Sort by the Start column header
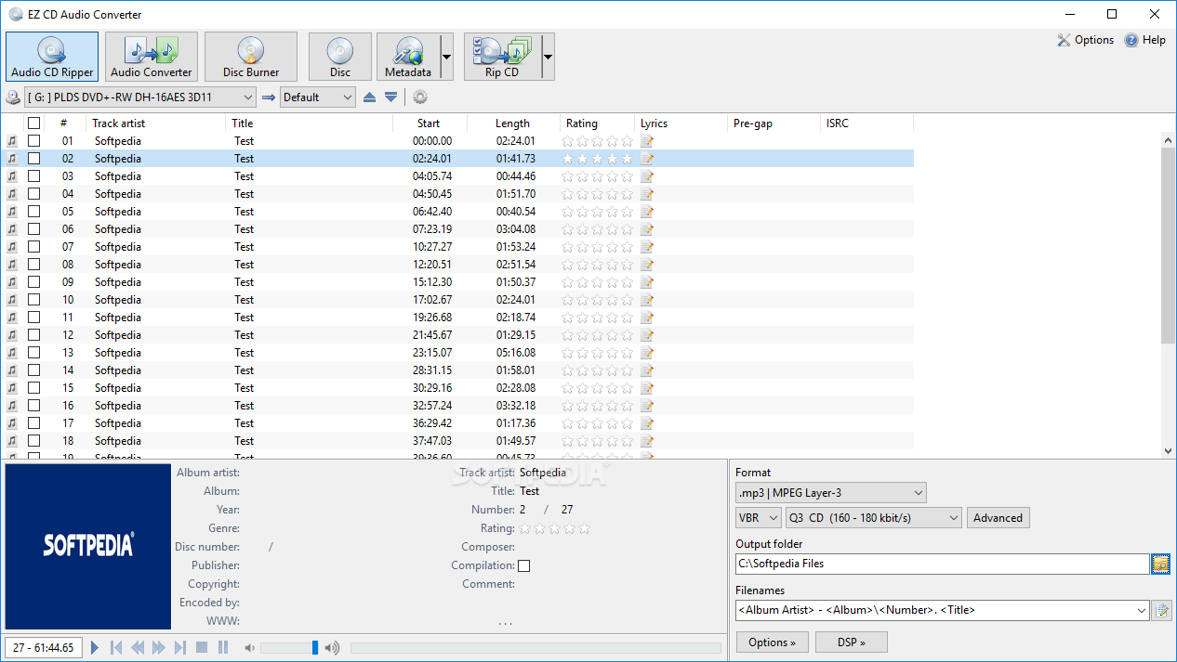 point(430,123)
